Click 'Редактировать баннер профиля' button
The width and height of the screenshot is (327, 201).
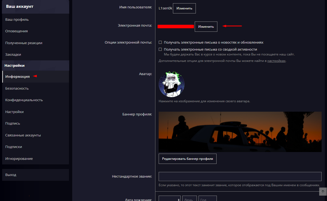coord(187,159)
